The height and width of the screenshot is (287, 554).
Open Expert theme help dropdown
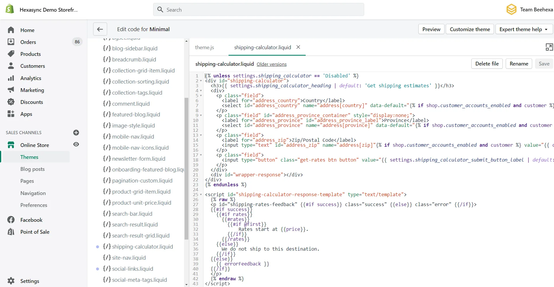point(524,29)
